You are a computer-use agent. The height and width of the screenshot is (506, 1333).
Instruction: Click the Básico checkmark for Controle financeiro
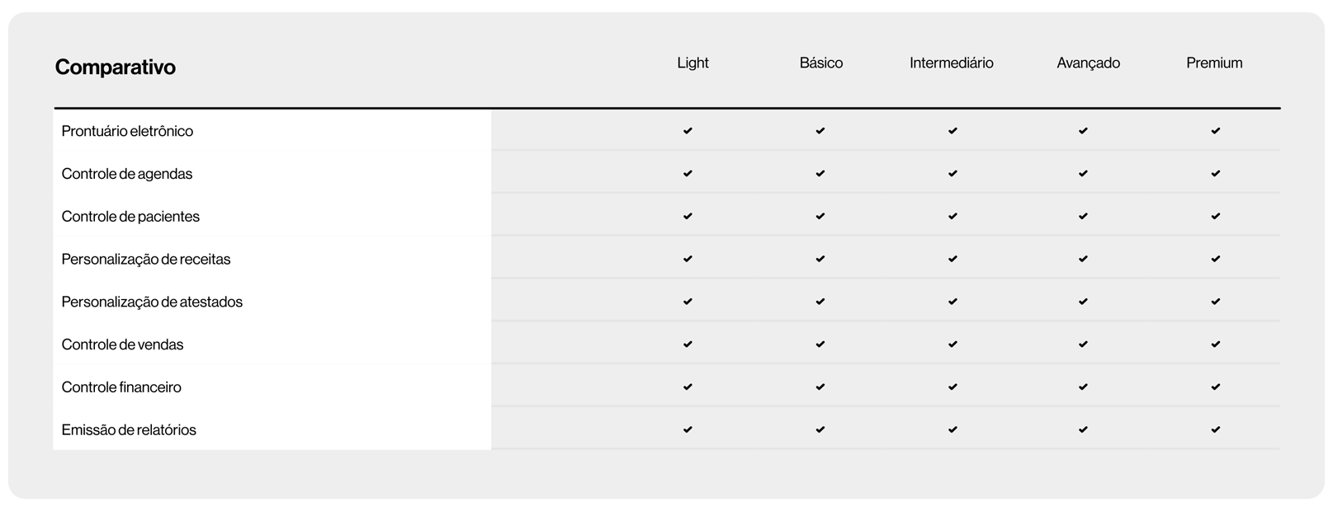click(820, 387)
